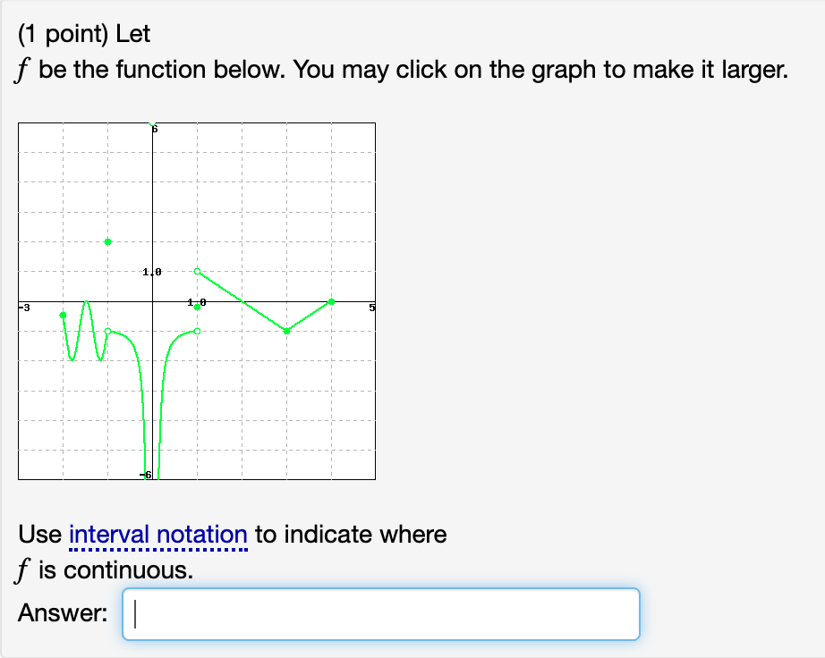
Task: Click the label 6 atop the y-axis
Action: pyautogui.click(x=155, y=129)
